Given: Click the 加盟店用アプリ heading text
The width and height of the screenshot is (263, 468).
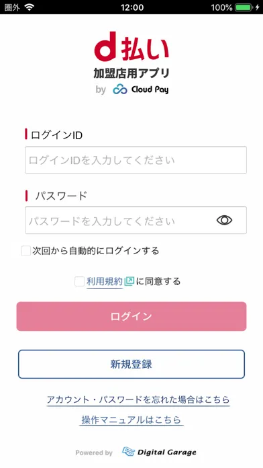Looking at the screenshot, I should [131, 73].
